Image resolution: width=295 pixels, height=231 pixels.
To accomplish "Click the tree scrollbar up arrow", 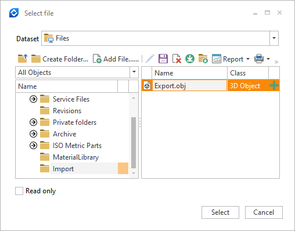I will pos(134,98).
